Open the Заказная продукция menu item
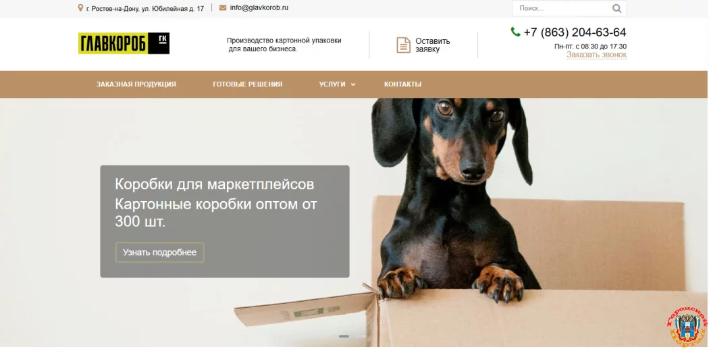This screenshot has width=709, height=349. [136, 84]
